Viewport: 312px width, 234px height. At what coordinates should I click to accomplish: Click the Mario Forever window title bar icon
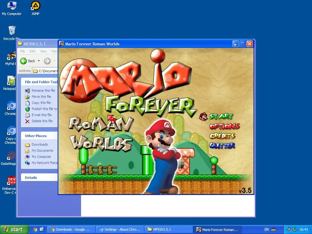tap(62, 44)
